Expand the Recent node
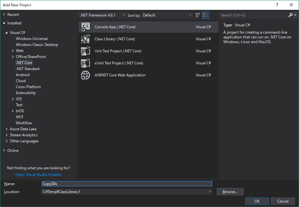 click(4, 15)
